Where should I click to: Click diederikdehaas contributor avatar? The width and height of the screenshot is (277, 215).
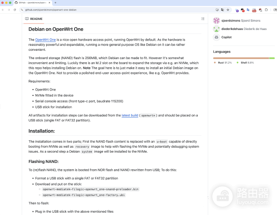click(x=217, y=29)
